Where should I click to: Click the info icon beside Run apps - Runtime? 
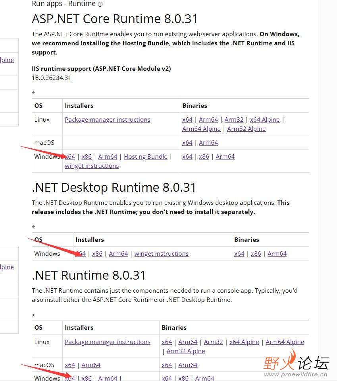coord(100,4)
